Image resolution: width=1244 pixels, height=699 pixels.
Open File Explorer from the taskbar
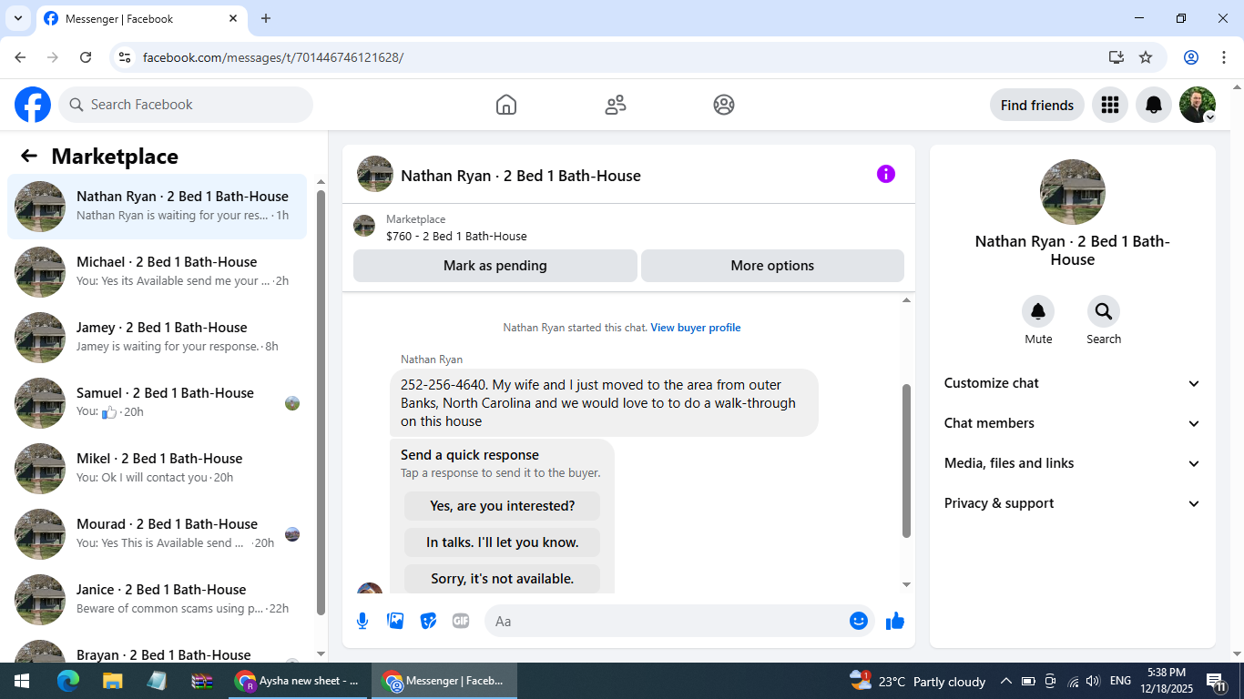pos(112,681)
